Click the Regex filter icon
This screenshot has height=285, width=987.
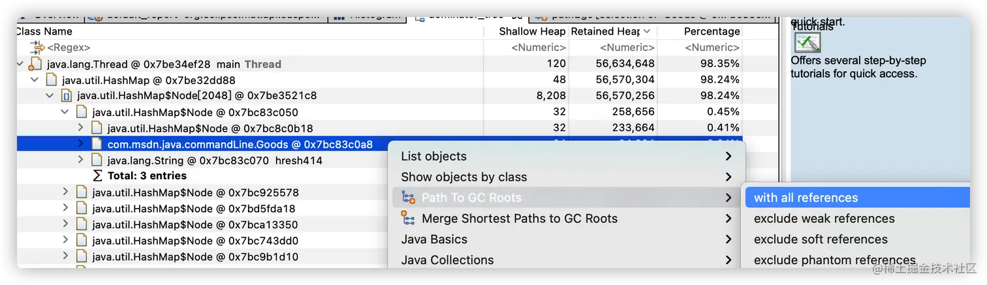(x=37, y=47)
